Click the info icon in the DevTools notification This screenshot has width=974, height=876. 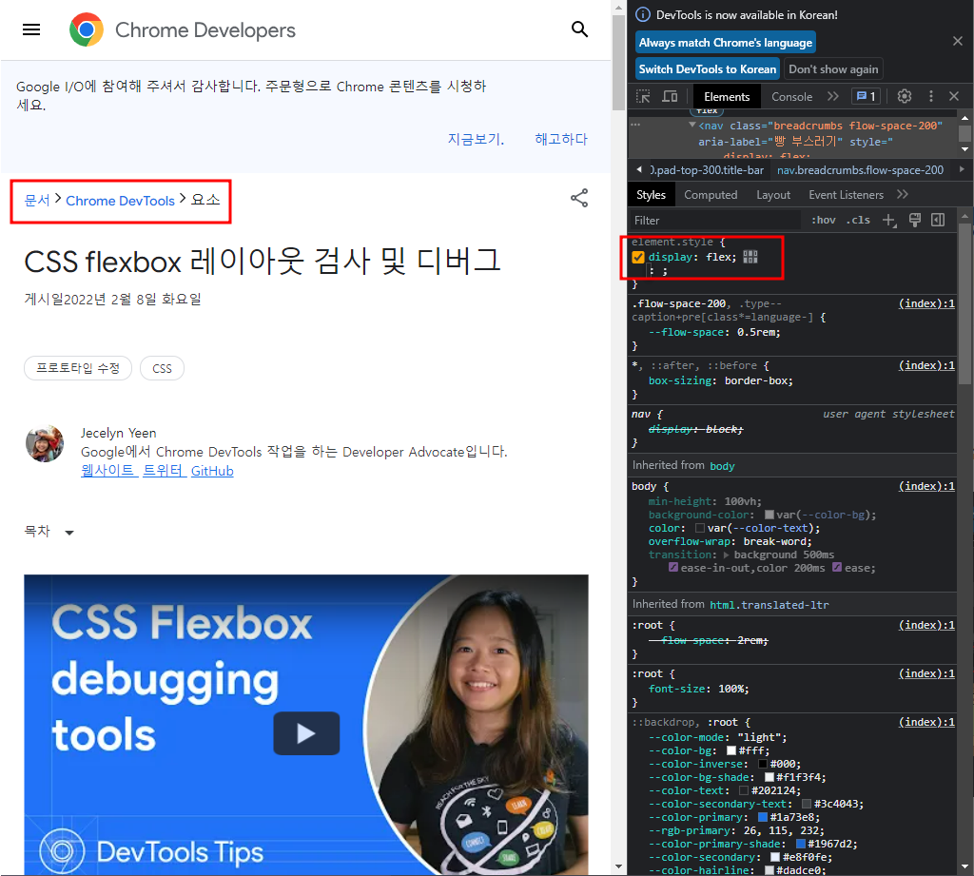click(643, 15)
